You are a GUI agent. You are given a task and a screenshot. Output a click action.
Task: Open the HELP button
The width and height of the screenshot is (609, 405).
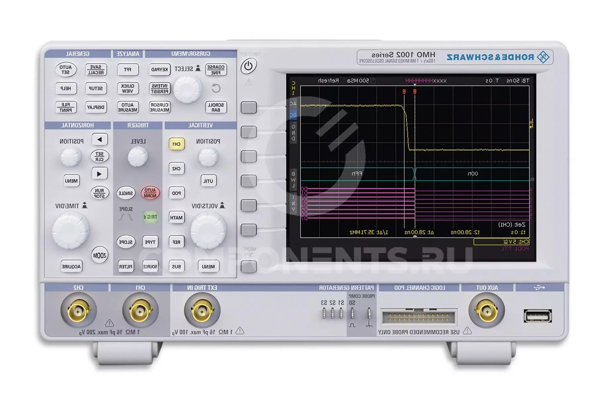(66, 89)
